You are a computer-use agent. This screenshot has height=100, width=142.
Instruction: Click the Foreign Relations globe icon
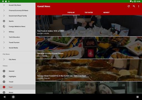click(x=4, y=26)
